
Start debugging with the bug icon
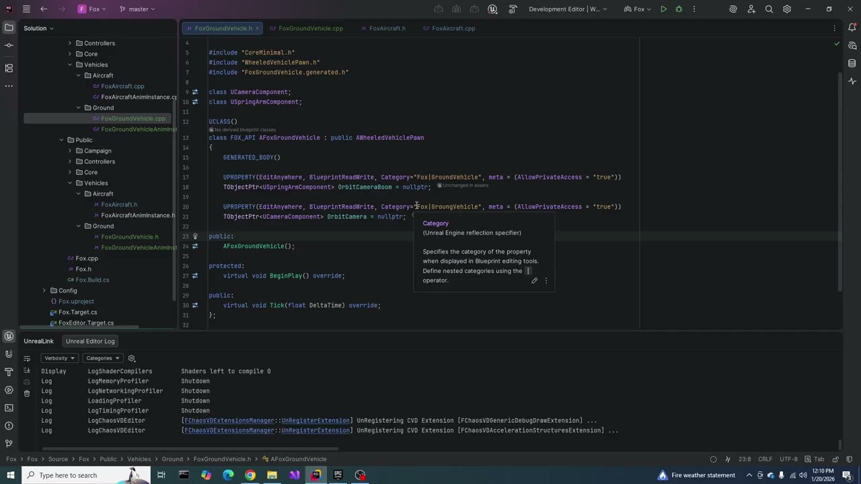[x=679, y=9]
